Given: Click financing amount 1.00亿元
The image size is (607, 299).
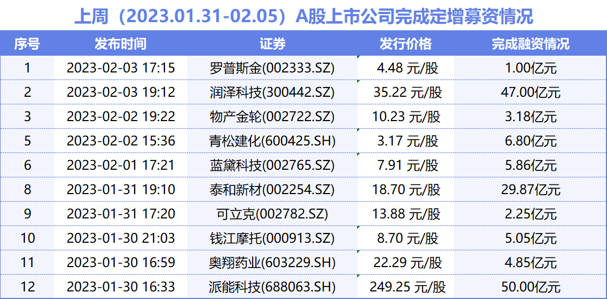Looking at the screenshot, I should click(x=531, y=68).
